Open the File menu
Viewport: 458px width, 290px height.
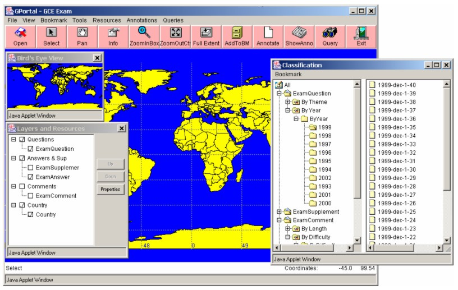coord(12,20)
